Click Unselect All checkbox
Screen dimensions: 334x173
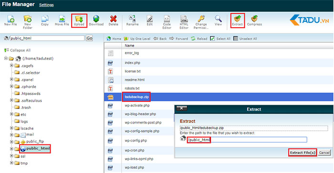[236, 38]
